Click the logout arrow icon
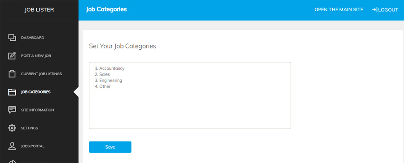 374,10
